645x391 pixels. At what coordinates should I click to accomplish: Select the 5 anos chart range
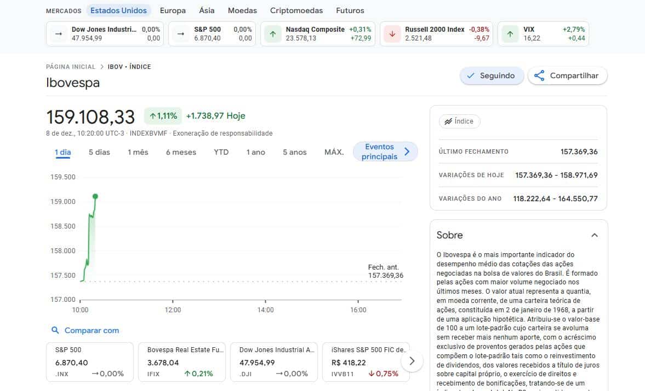click(x=294, y=152)
